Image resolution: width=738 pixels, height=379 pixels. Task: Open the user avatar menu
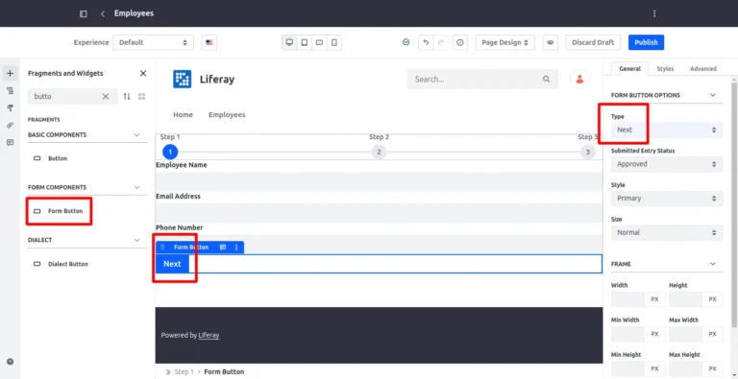pyautogui.click(x=579, y=79)
